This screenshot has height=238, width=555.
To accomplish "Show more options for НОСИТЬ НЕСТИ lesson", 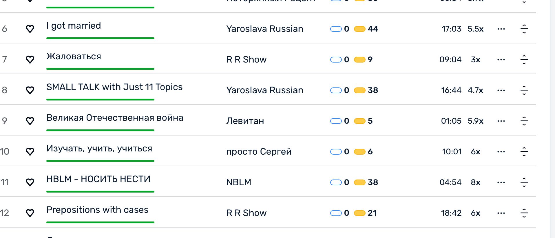I will [501, 182].
